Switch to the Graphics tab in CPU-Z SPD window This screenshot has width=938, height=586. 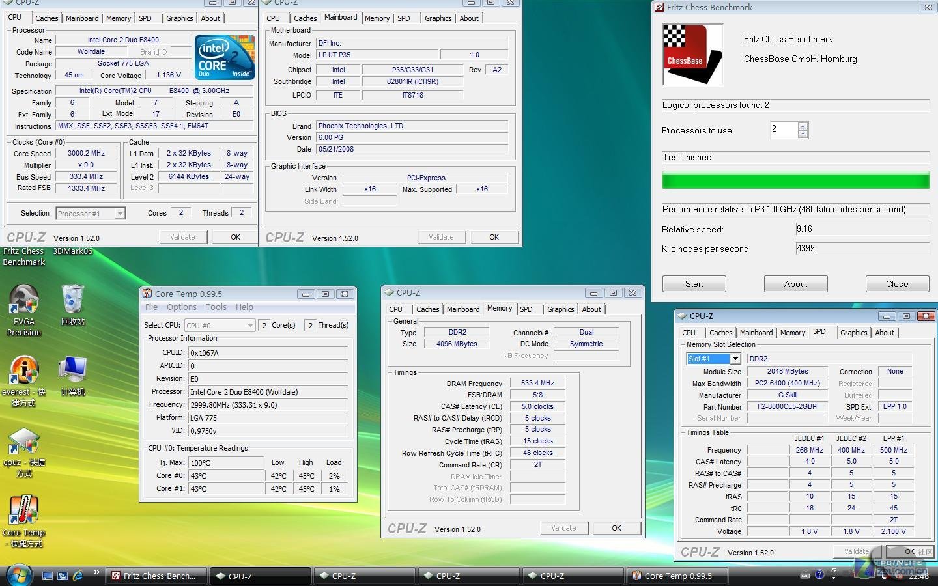pos(853,333)
